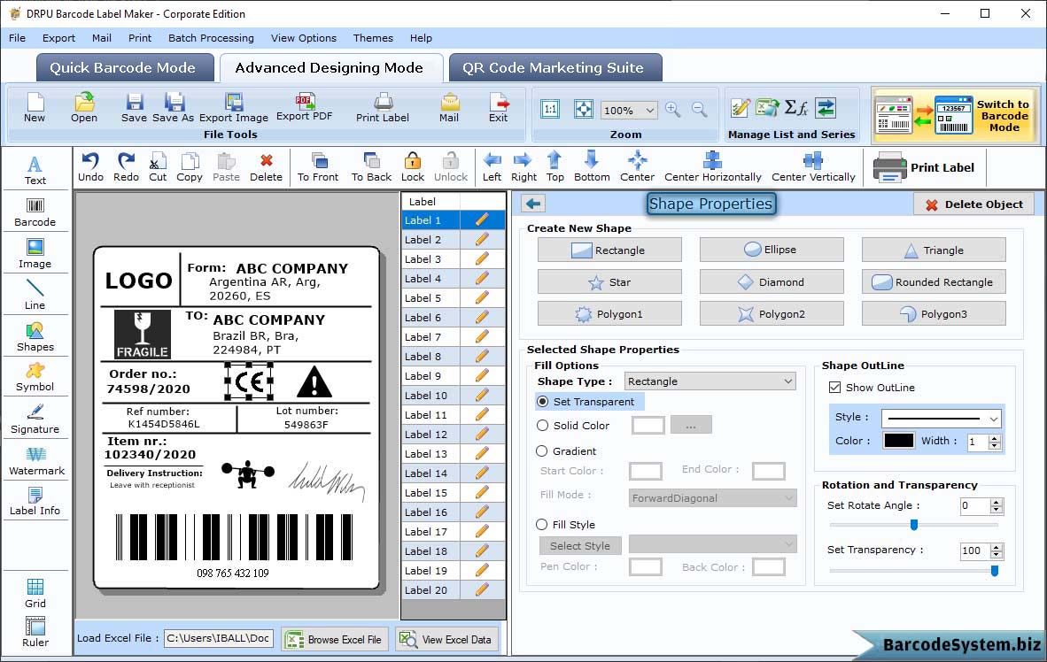Click the outline Color black swatch
Image resolution: width=1047 pixels, height=662 pixels.
point(899,441)
